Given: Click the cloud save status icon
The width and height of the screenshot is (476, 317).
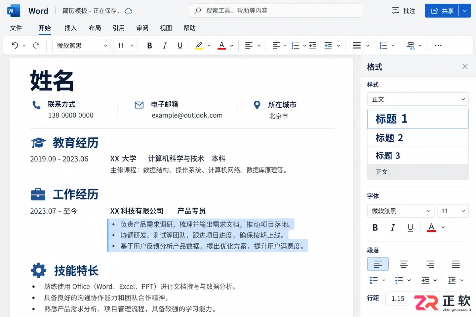Looking at the screenshot, I should (x=129, y=11).
